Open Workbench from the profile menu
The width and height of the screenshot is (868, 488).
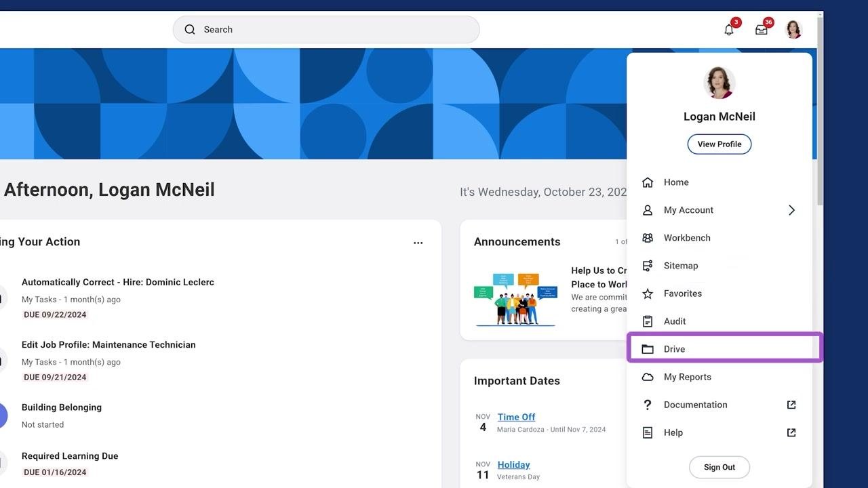[x=719, y=238]
